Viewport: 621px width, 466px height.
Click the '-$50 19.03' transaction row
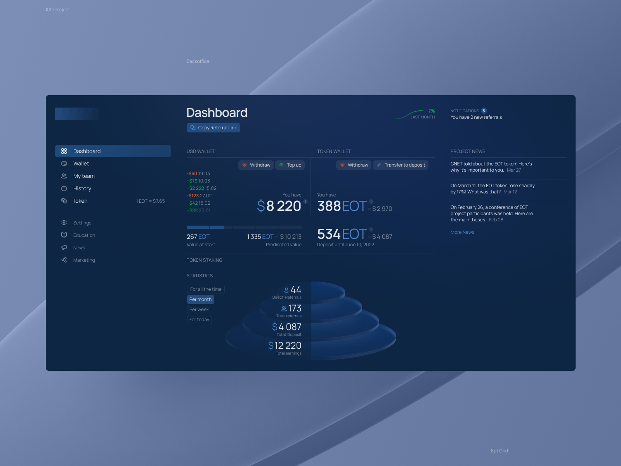(198, 174)
